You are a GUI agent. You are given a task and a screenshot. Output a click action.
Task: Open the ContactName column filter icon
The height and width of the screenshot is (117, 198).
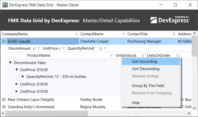[124, 34]
